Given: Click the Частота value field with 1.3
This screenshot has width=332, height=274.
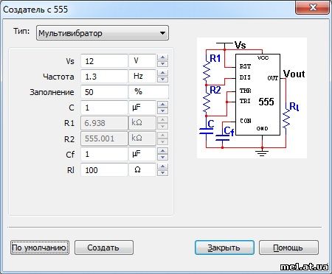Looking at the screenshot, I should click(104, 77).
